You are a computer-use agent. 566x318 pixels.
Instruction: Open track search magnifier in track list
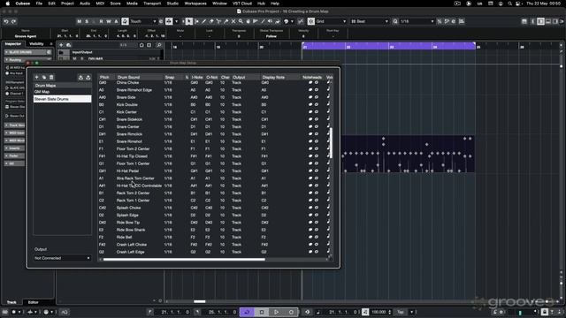coord(159,45)
